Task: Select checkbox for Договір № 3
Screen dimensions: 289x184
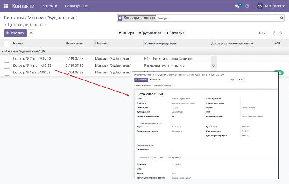Action: tap(7, 65)
